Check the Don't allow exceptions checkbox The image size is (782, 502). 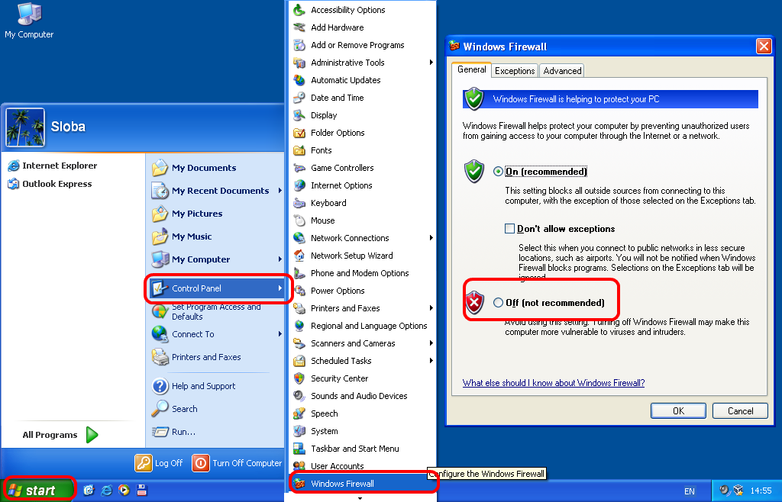(x=509, y=229)
